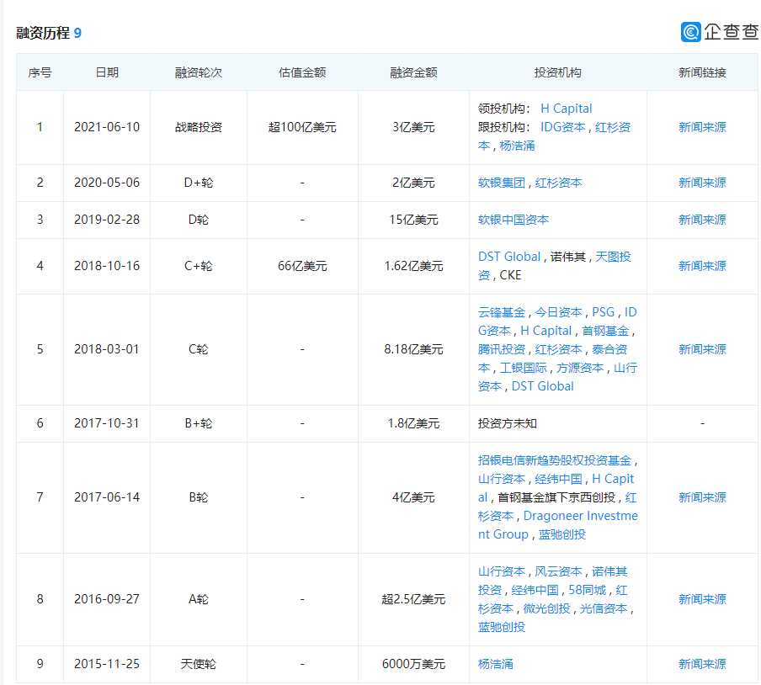Viewport: 761px width, 685px height.
Task: Open IDG资本 link in strategic investment row
Action: click(563, 127)
